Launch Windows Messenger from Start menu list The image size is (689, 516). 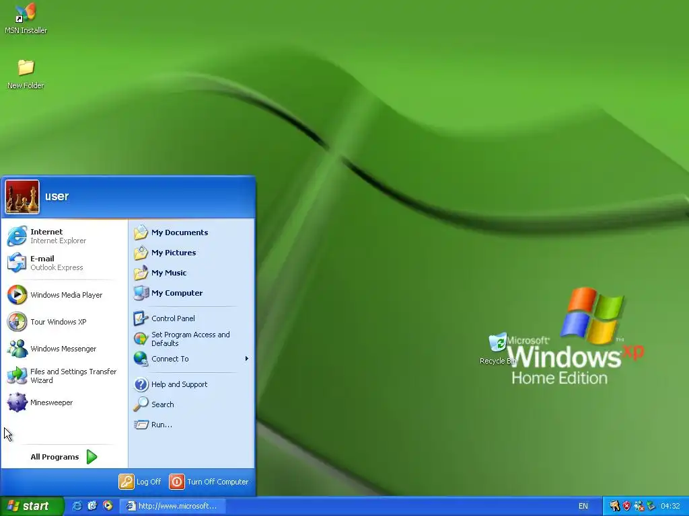click(x=64, y=349)
